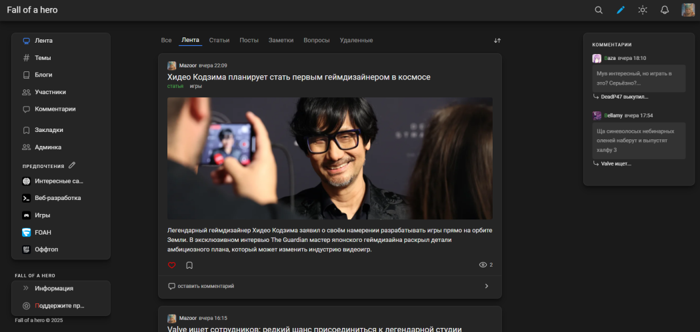Viewport: 700px width, 332px height.
Task: Open the search magnifier icon
Action: pyautogui.click(x=599, y=10)
